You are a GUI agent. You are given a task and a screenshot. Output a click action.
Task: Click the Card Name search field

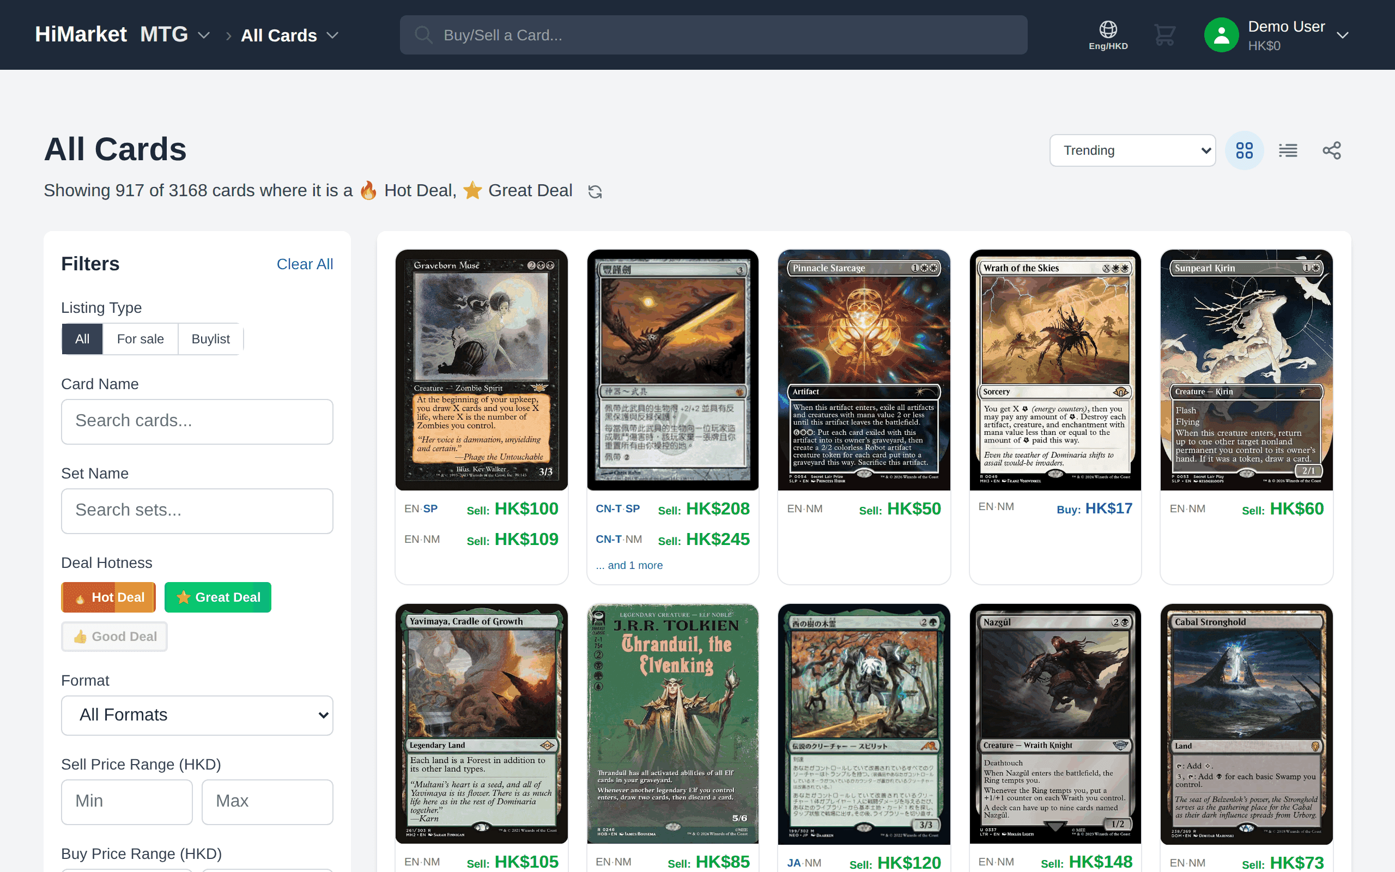pyautogui.click(x=197, y=422)
